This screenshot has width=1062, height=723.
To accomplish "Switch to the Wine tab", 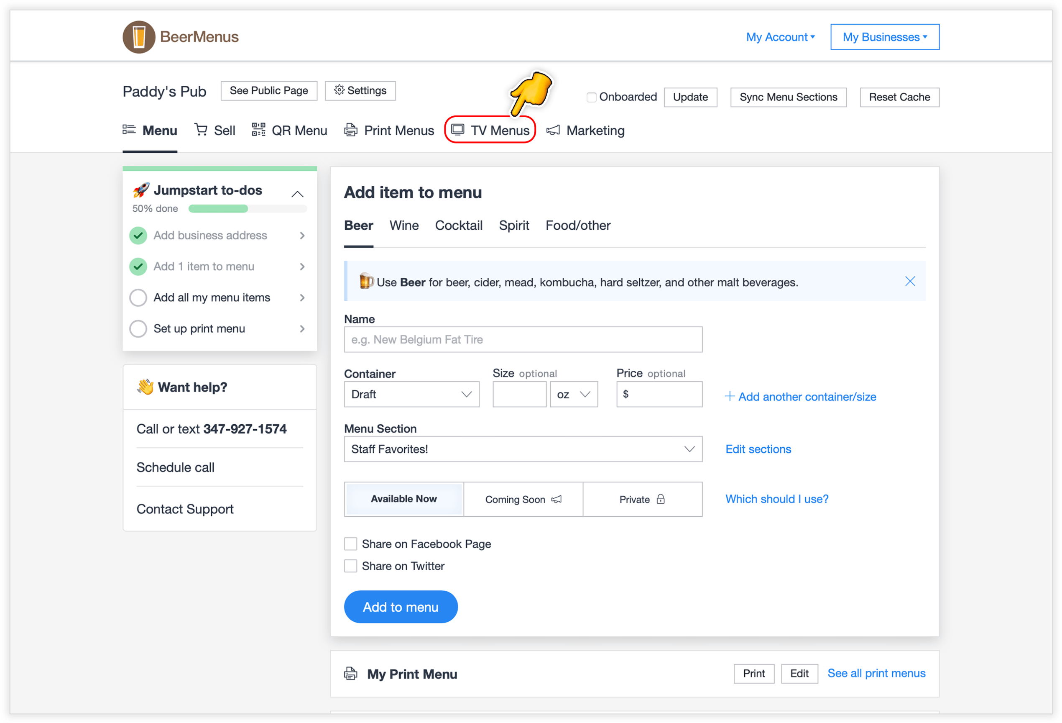I will 404,225.
